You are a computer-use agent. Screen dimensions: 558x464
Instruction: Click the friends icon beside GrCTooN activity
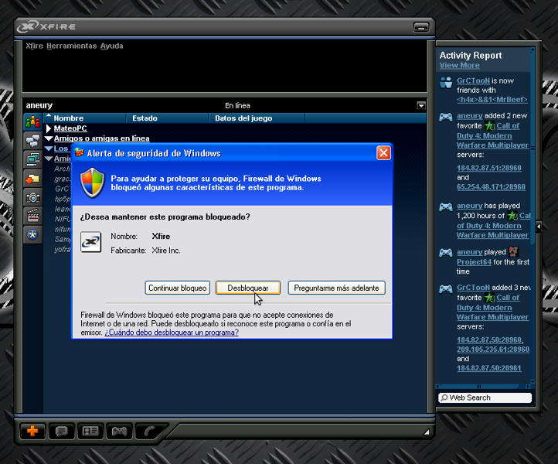coord(445,82)
